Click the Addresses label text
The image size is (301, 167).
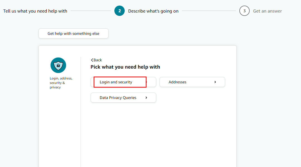click(177, 82)
